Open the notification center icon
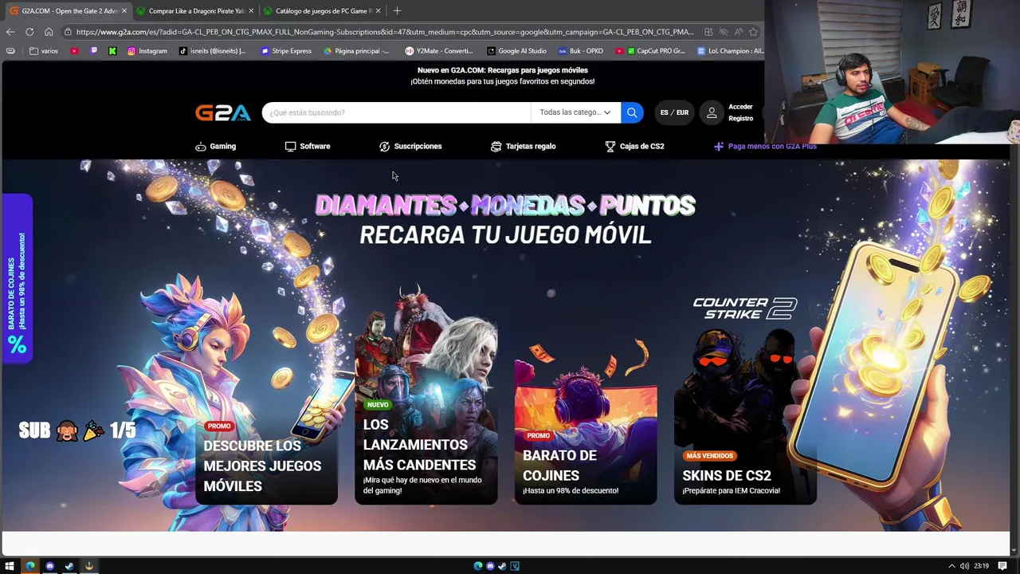 coord(1002,566)
